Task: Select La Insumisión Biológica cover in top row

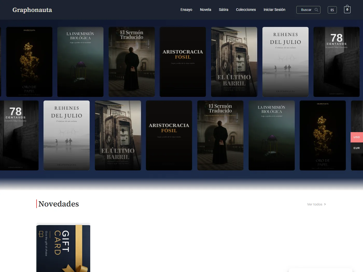Action: pos(80,62)
